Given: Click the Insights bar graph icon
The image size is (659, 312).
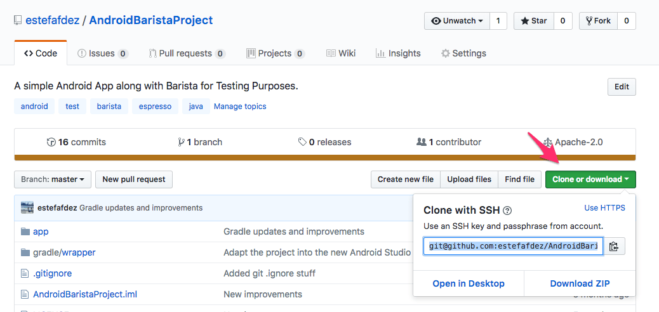Looking at the screenshot, I should tap(380, 53).
